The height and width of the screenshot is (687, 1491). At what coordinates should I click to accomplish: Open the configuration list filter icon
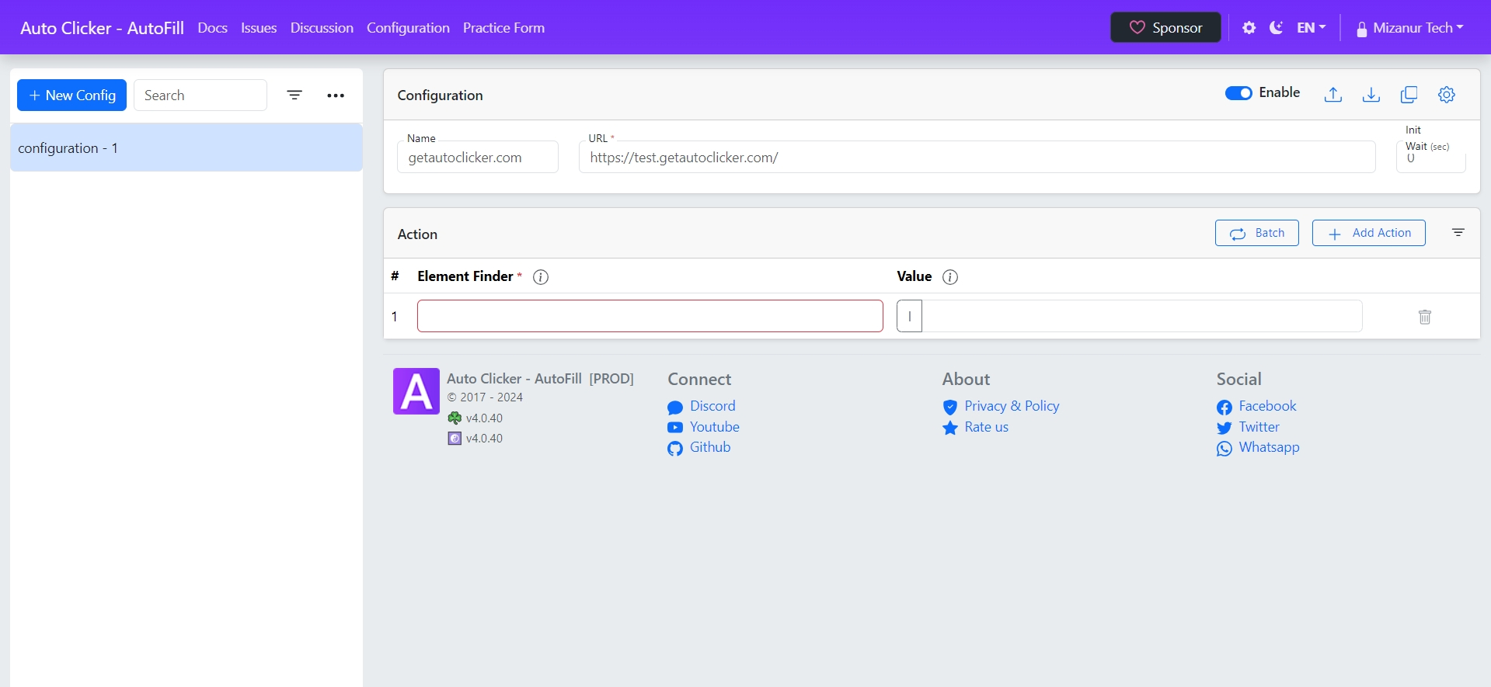pos(294,95)
